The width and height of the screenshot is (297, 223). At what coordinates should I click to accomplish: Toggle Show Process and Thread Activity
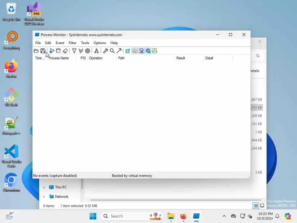[x=148, y=51]
